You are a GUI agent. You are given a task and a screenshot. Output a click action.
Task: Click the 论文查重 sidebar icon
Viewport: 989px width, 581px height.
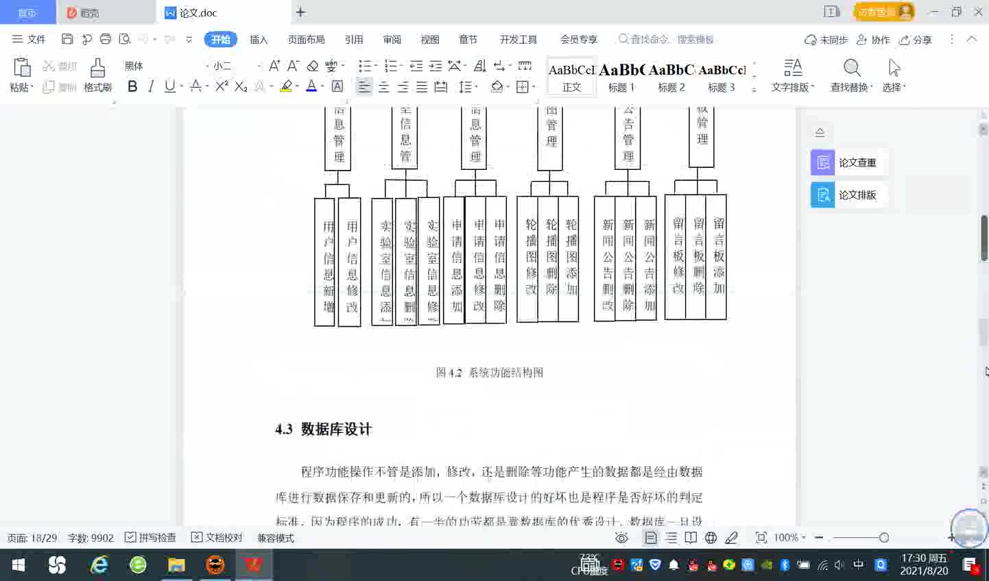pyautogui.click(x=822, y=163)
